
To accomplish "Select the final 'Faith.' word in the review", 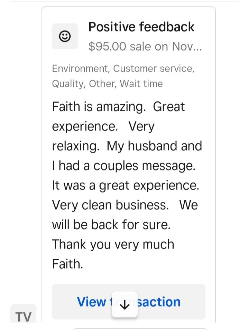I will coord(67,264).
